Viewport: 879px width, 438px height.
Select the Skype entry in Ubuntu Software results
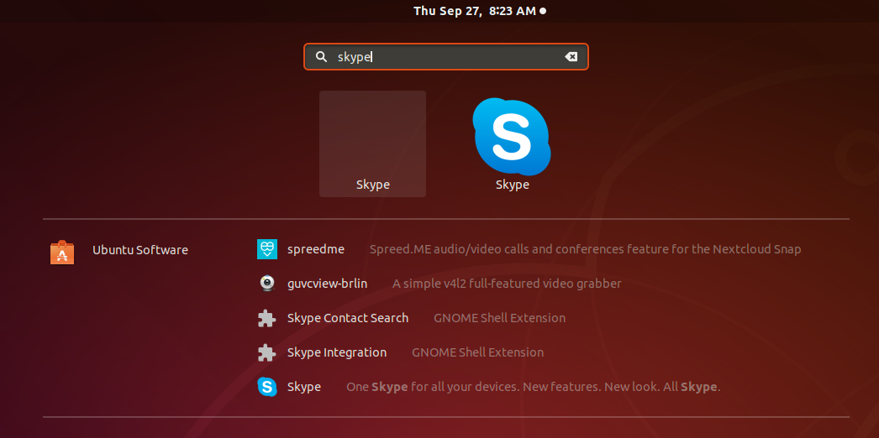click(304, 387)
